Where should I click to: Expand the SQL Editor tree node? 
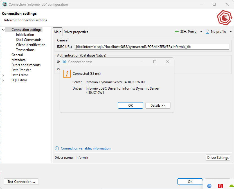click(x=3, y=80)
